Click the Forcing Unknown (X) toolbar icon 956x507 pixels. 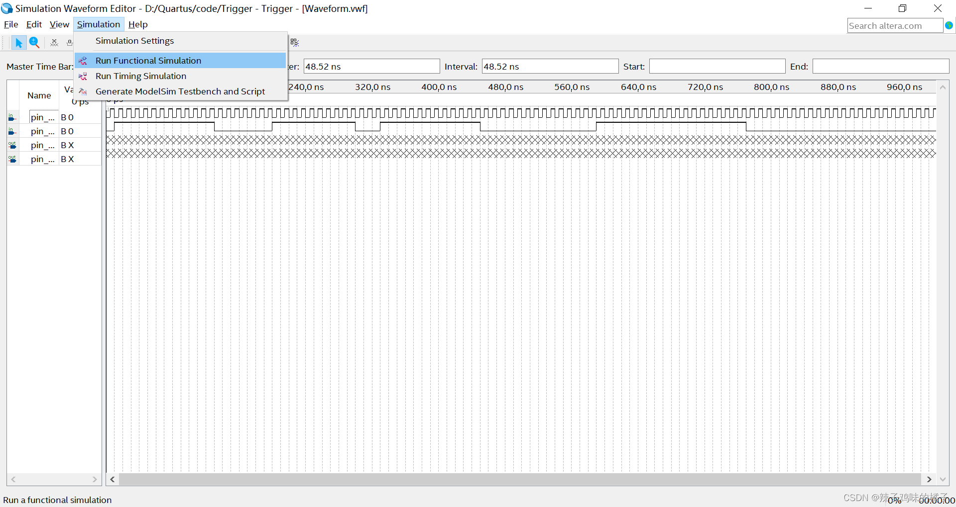point(54,43)
